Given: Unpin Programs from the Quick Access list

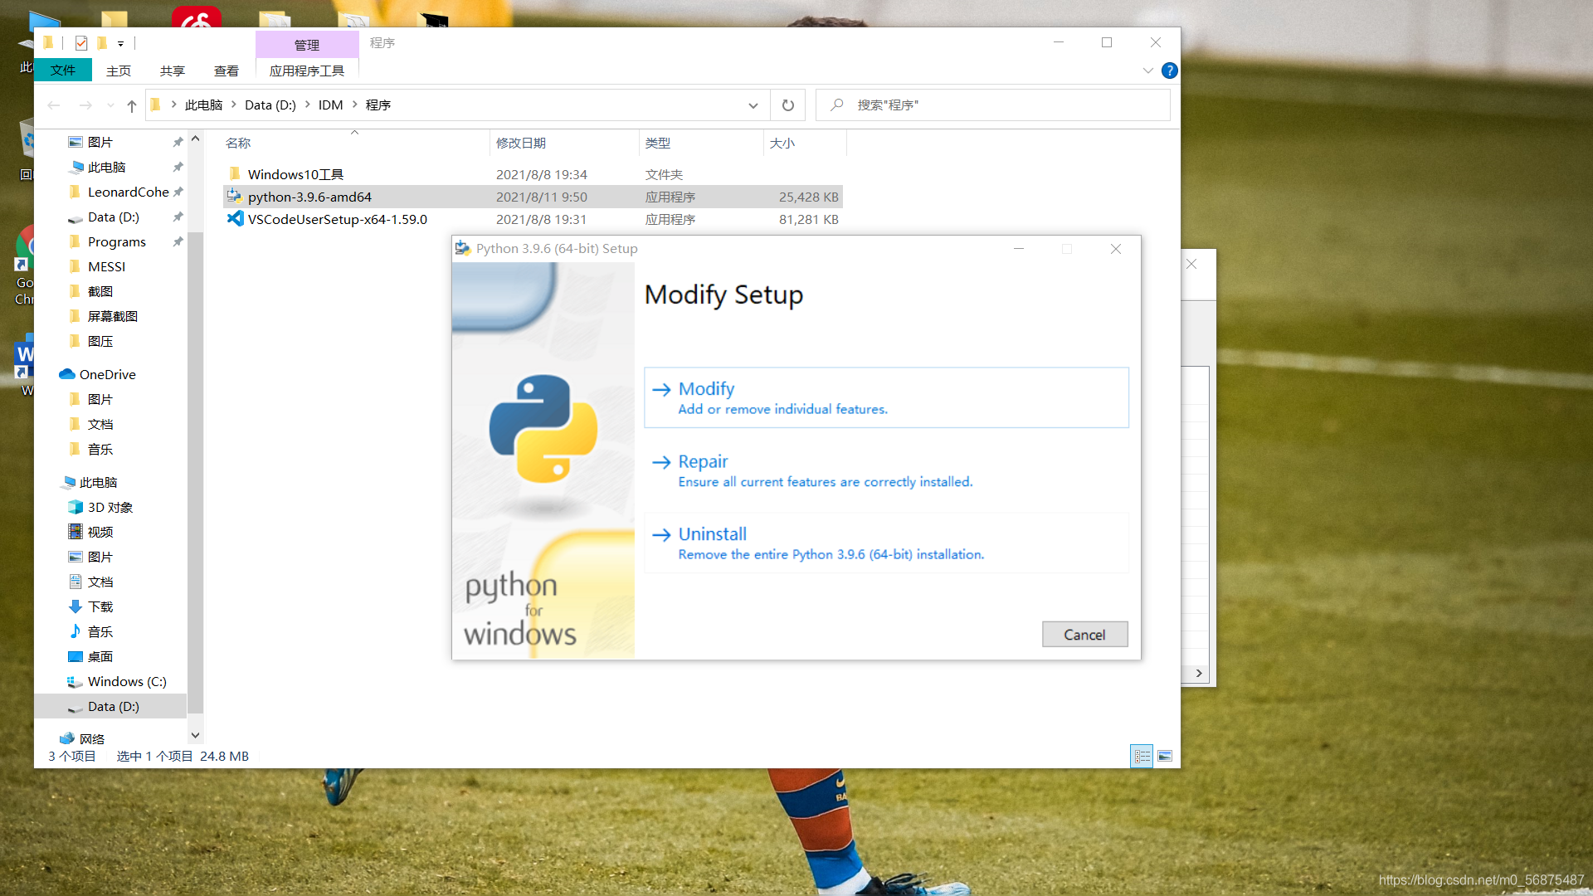Looking at the screenshot, I should pyautogui.click(x=178, y=241).
